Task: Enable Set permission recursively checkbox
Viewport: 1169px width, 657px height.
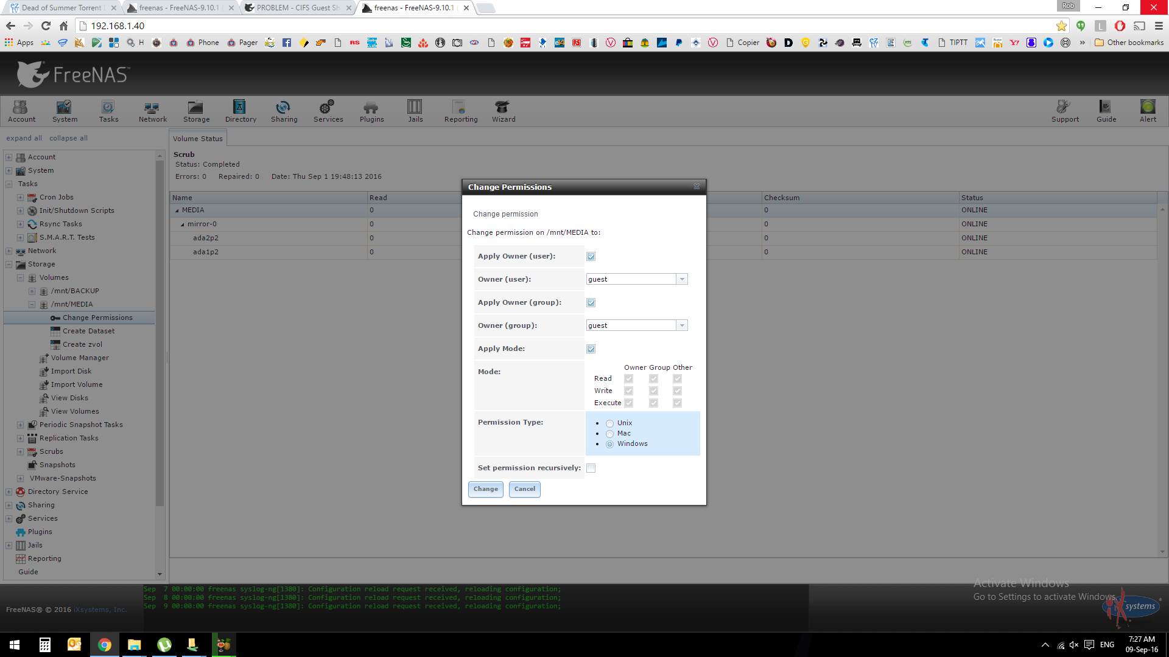Action: click(591, 468)
